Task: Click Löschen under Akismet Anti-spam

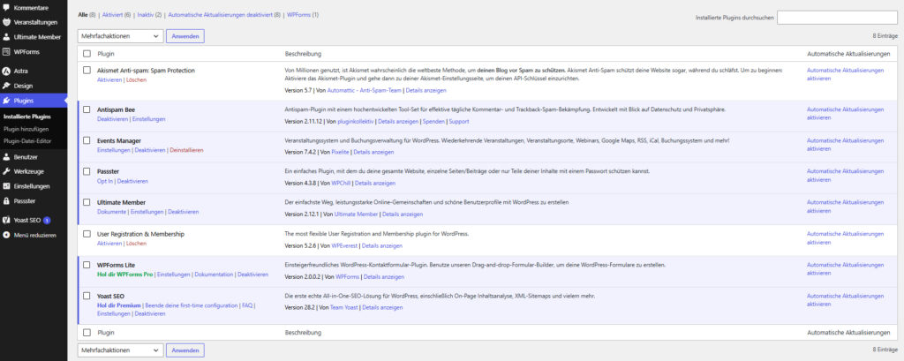Action: point(136,80)
